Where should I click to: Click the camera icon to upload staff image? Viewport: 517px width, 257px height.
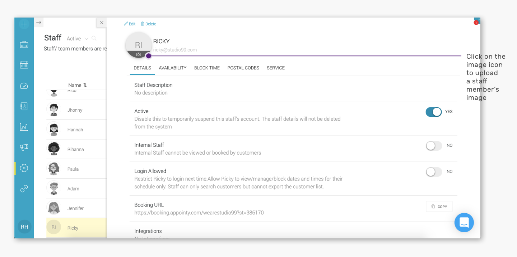(x=139, y=54)
